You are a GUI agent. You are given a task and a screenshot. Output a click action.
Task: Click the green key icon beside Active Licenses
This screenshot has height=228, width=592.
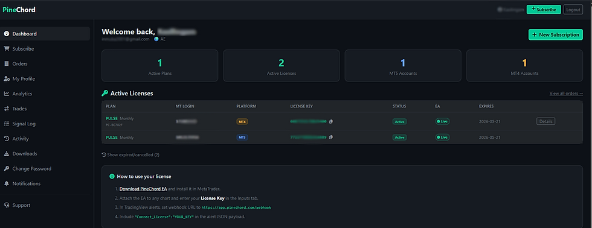(105, 93)
